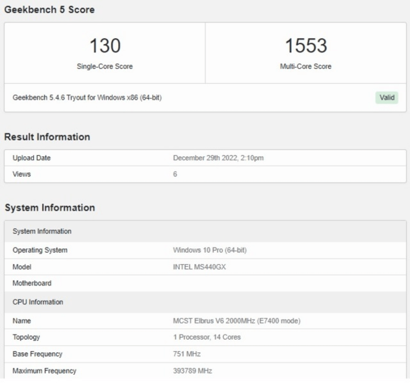Click the Upload Date row label
This screenshot has width=410, height=383.
32,158
